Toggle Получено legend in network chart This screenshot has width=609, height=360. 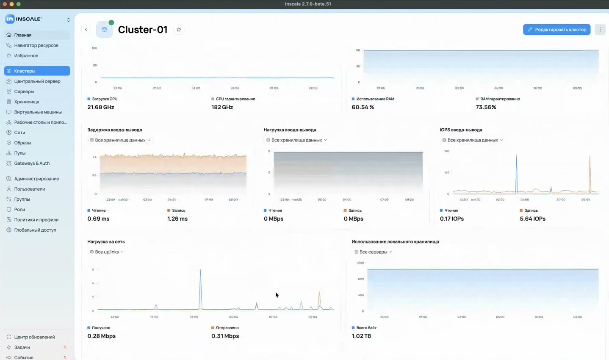(x=99, y=328)
